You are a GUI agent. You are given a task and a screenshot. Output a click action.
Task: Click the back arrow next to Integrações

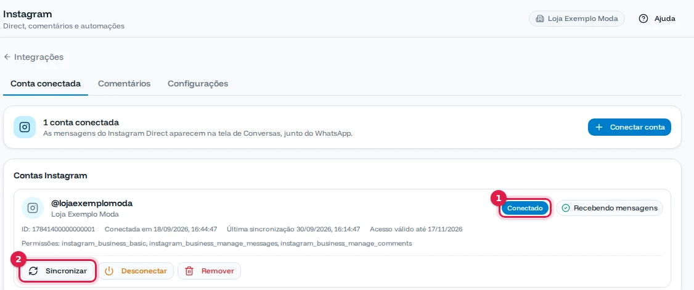(x=7, y=57)
